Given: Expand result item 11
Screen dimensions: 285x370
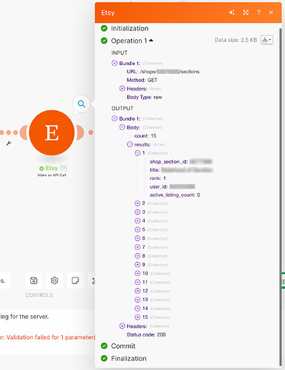Looking at the screenshot, I should (137, 282).
